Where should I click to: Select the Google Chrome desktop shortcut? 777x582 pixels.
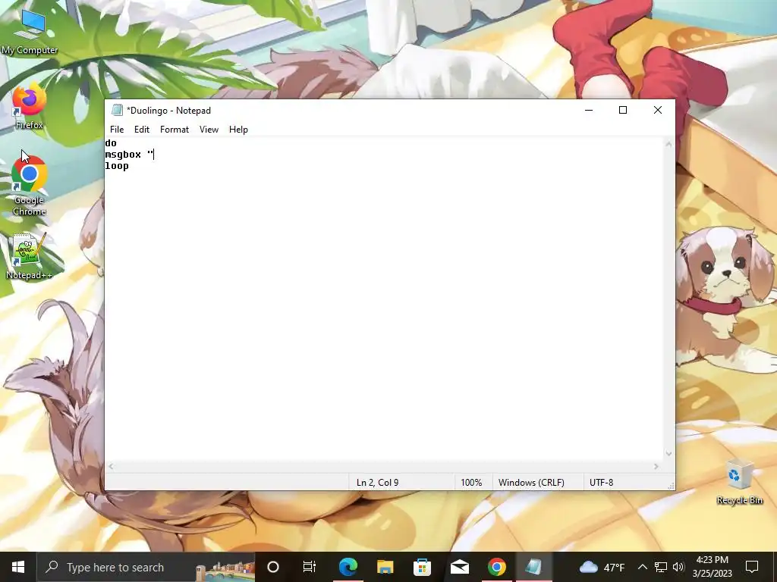pyautogui.click(x=30, y=186)
